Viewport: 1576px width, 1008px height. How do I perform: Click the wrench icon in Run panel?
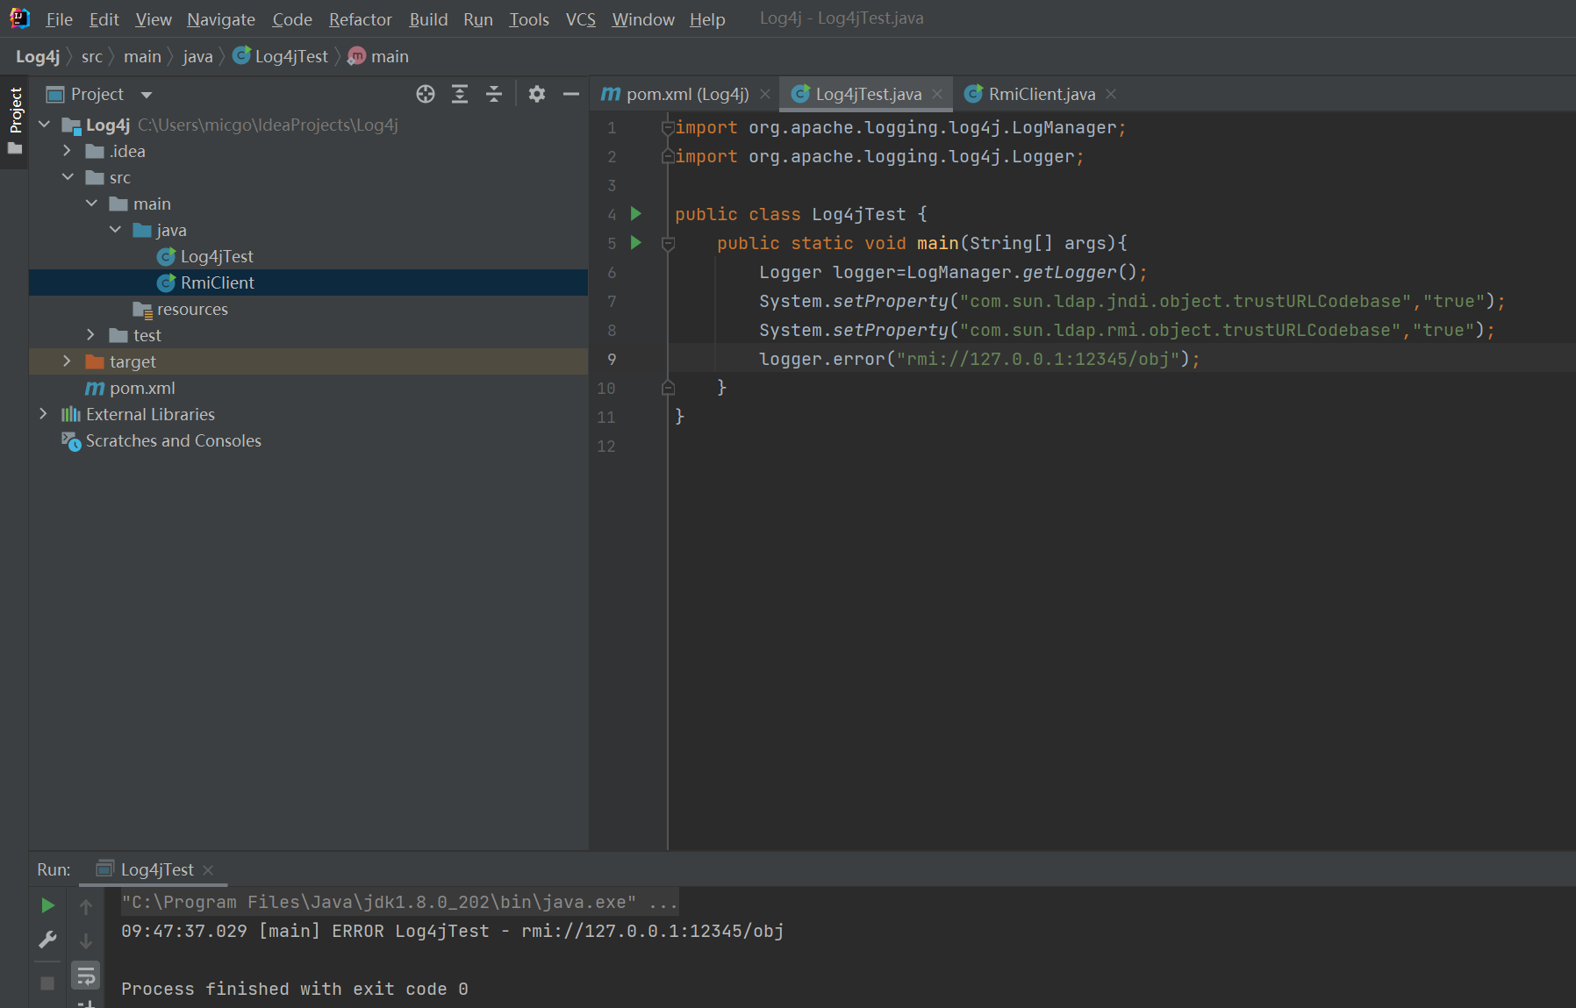point(48,940)
